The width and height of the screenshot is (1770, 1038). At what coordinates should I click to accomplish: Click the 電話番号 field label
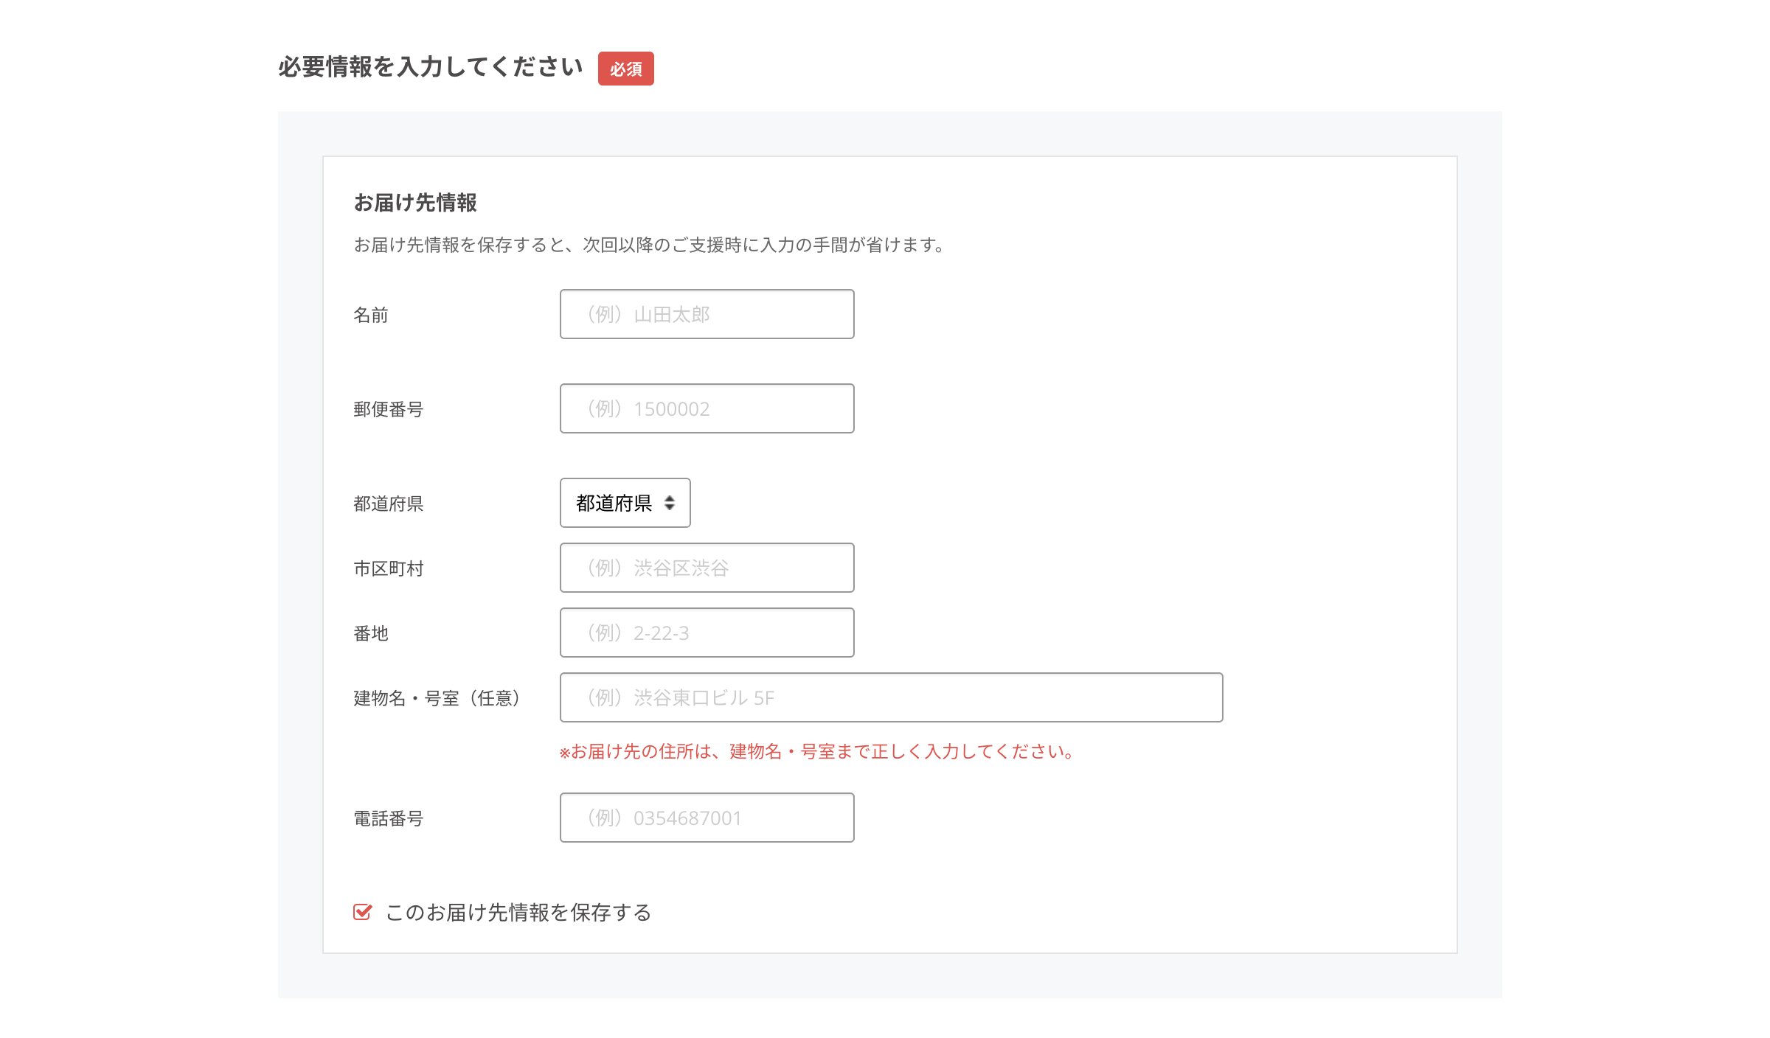coord(389,819)
